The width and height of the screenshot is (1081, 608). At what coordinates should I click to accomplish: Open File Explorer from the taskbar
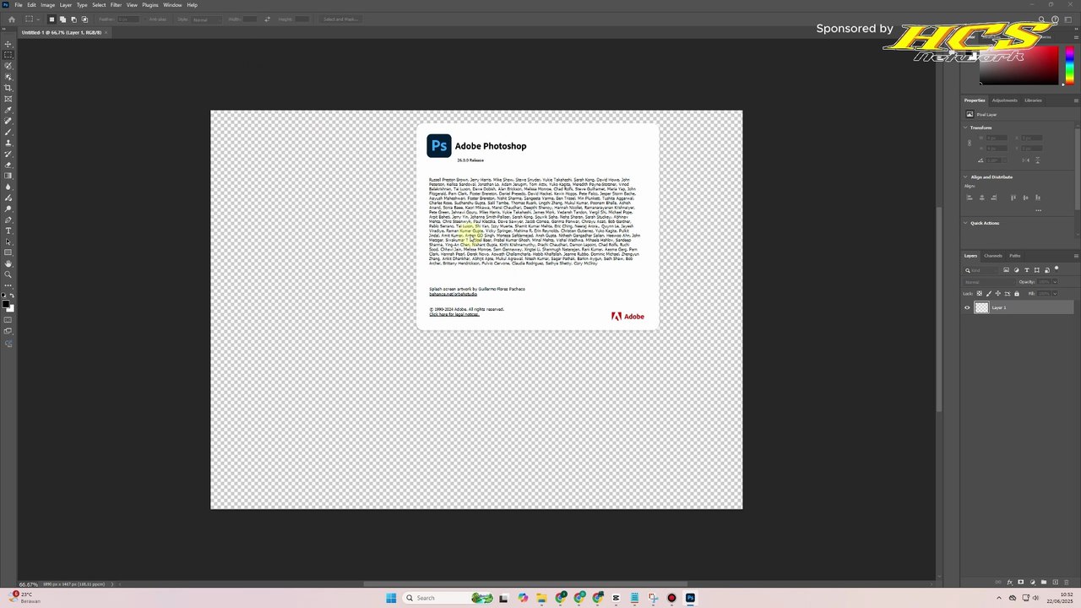coord(541,598)
